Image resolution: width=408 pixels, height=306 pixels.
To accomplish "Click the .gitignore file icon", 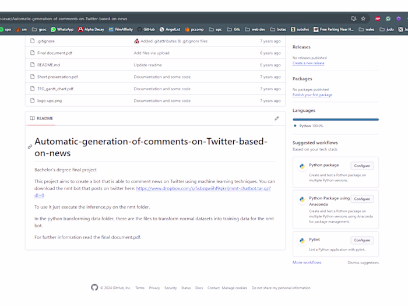I will click(x=32, y=41).
